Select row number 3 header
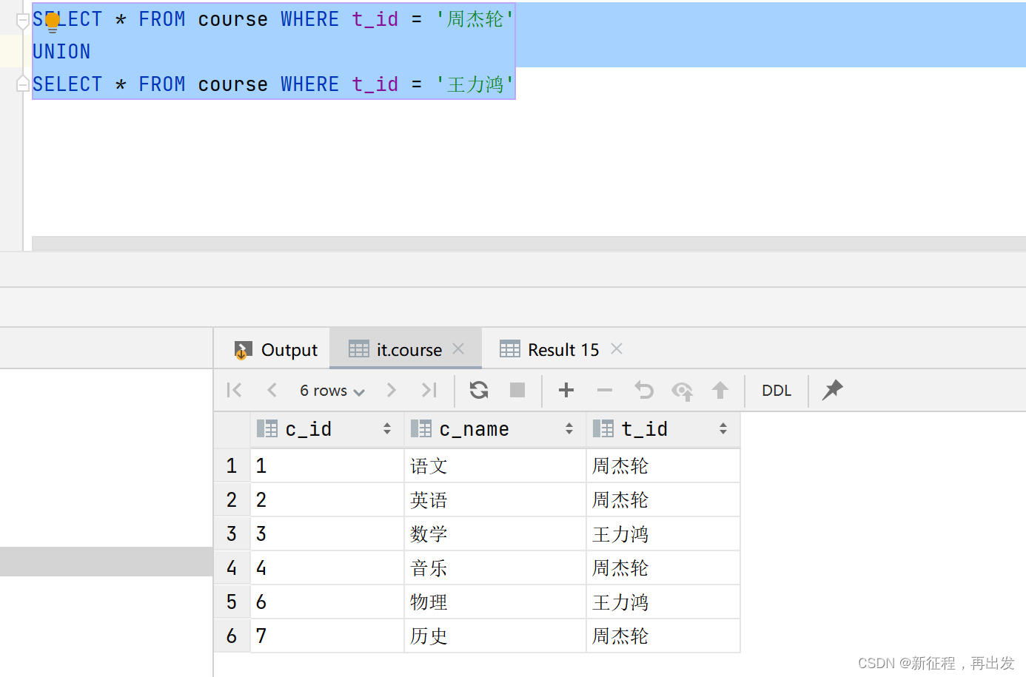 pyautogui.click(x=232, y=534)
